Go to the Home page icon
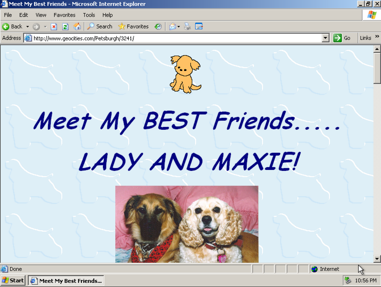The height and width of the screenshot is (287, 381). click(77, 26)
